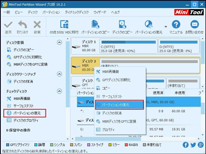Open the ビュー menu
The height and width of the screenshot is (154, 206).
19,12
